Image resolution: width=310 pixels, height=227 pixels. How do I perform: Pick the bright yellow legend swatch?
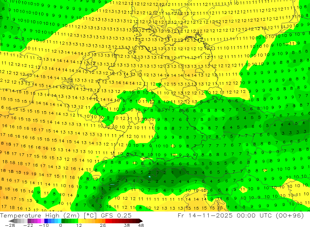click(80, 221)
